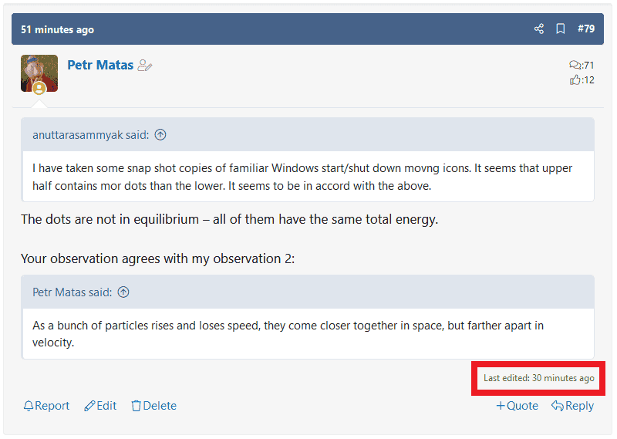
Task: Add post to multi-quote with +Quote
Action: tap(517, 406)
